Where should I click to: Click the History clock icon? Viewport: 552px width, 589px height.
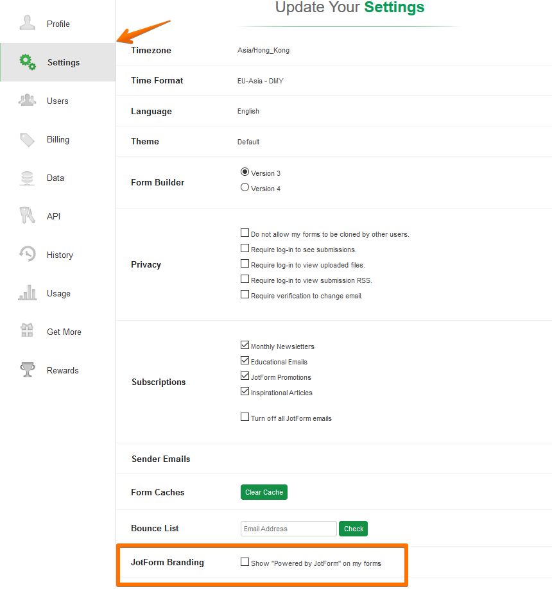(x=27, y=254)
